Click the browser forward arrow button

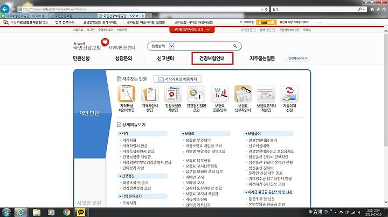pyautogui.click(x=13, y=9)
